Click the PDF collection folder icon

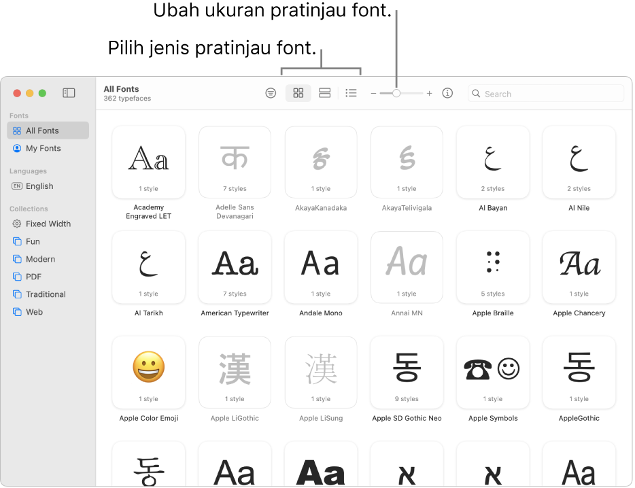tap(17, 277)
